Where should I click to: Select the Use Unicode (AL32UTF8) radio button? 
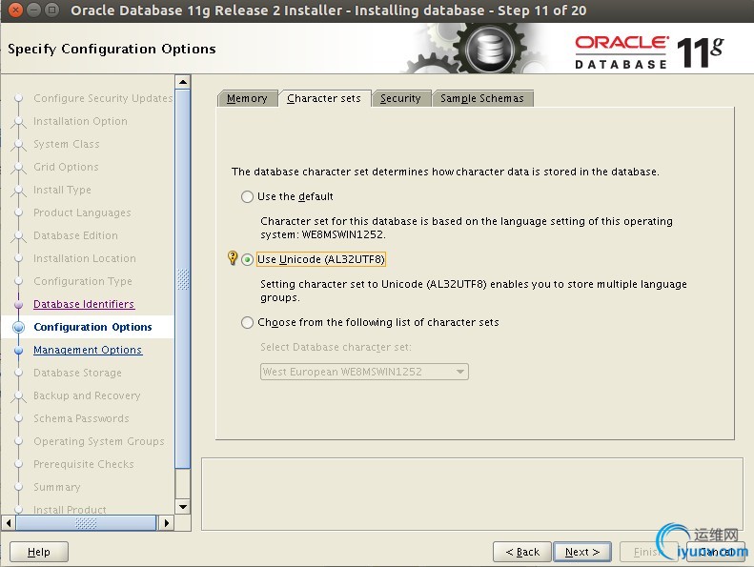(247, 260)
